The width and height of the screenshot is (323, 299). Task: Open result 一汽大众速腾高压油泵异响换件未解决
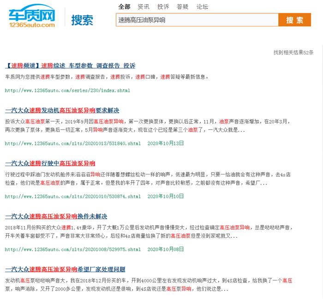[56, 216]
